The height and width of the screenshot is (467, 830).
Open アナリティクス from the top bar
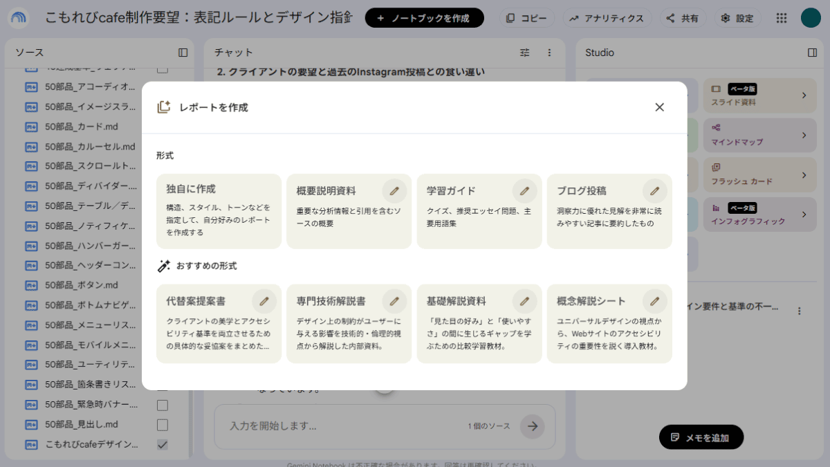606,18
